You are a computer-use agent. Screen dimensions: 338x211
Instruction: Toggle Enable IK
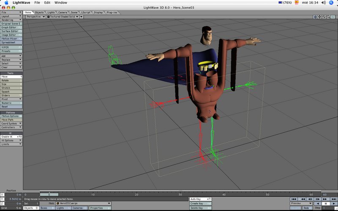11,137
